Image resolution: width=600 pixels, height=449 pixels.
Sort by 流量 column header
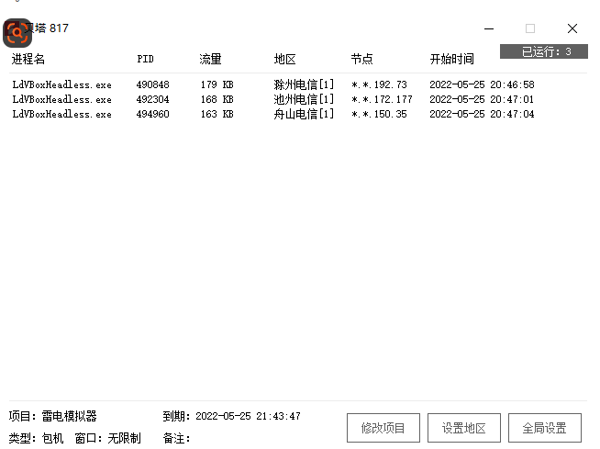(x=210, y=59)
